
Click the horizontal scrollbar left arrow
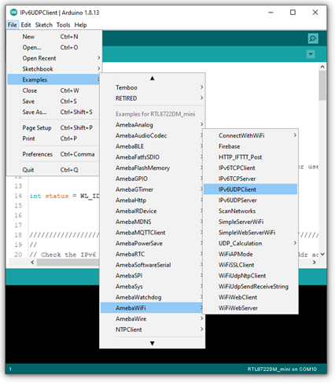32,263
